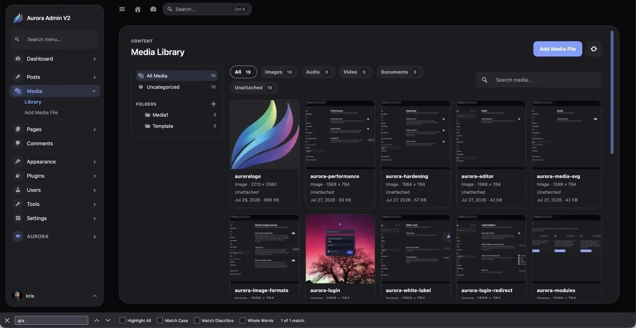The image size is (636, 328).
Task: Open the aurora-hardening thumbnail
Action: [x=416, y=135]
